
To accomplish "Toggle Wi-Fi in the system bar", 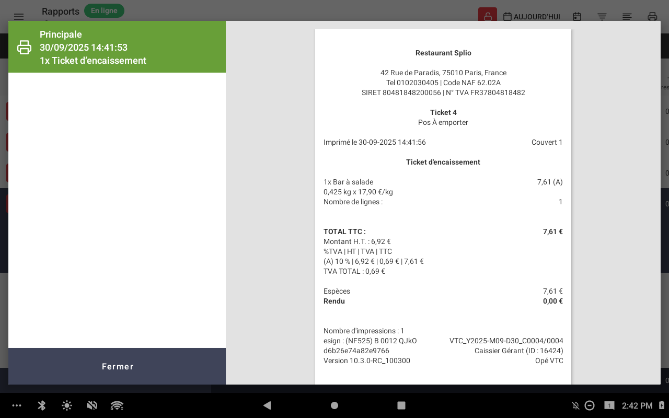I will [x=117, y=405].
